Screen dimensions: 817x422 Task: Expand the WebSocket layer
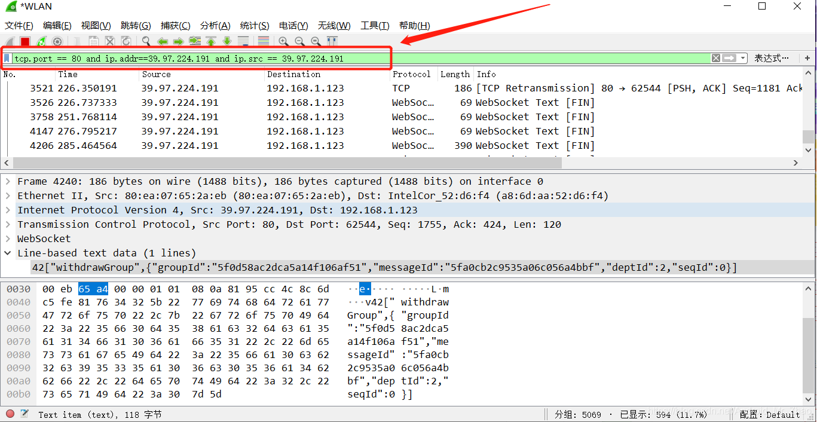8,239
